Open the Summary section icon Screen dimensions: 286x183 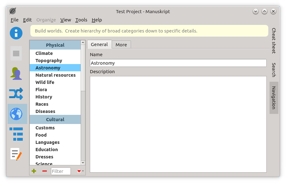tap(16, 53)
